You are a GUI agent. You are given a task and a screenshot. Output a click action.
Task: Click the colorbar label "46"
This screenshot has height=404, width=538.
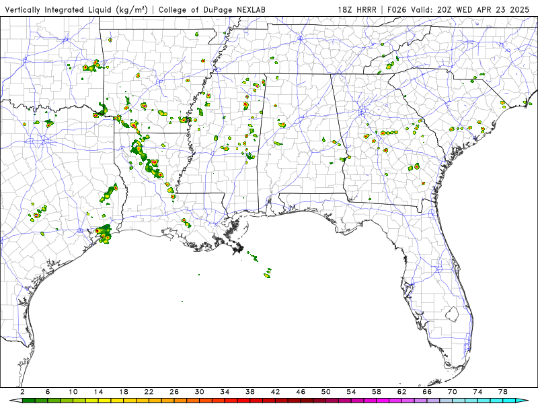(x=301, y=392)
